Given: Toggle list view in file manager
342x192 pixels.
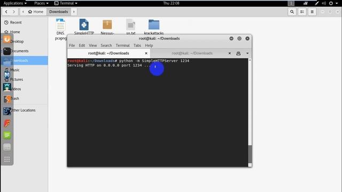Looking at the screenshot, I should 302,12.
